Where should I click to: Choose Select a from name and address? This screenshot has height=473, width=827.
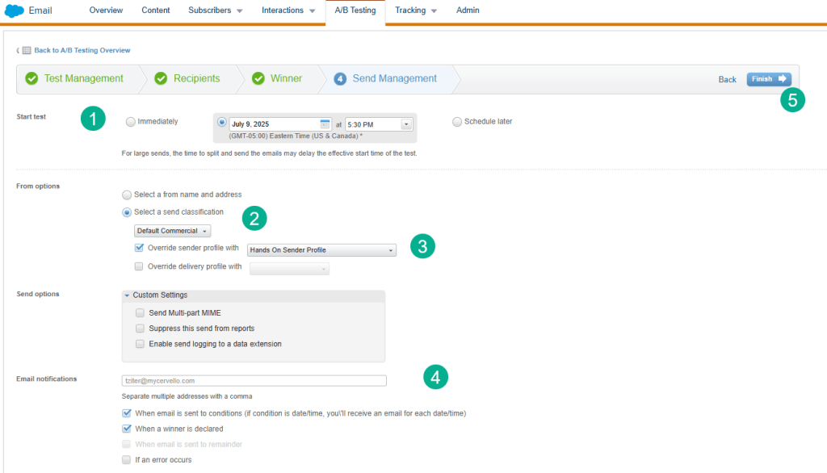[x=126, y=195]
